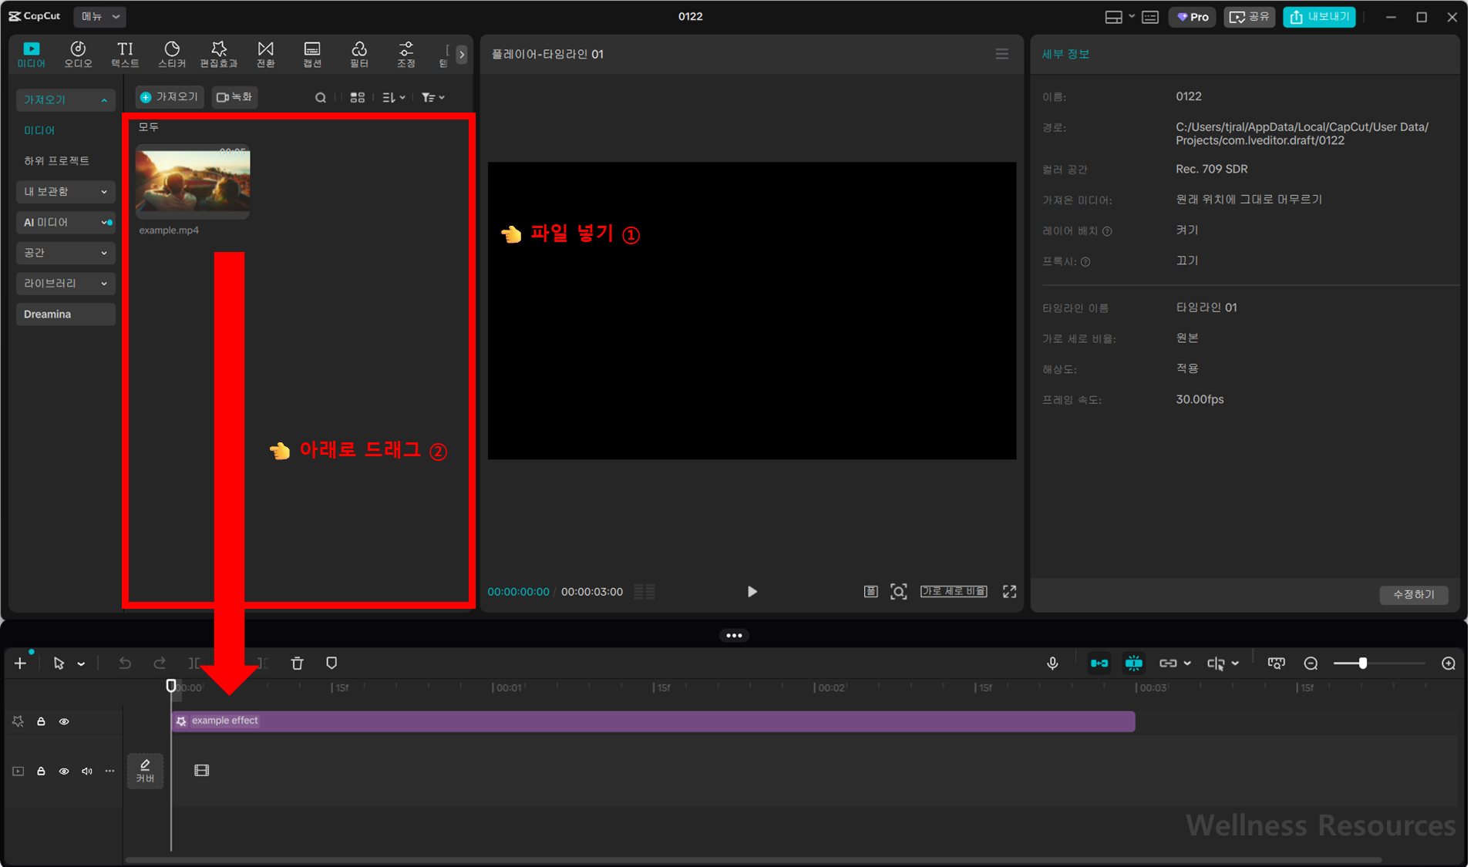Click the undo icon
This screenshot has height=867, width=1474.
[125, 663]
